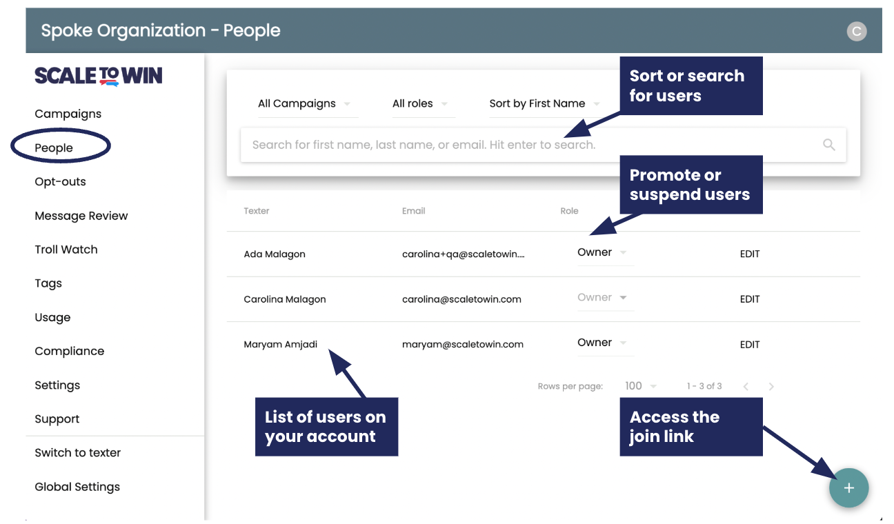Viewport: 894px width, 524px height.
Task: Click EDIT for Maryam Amjadi
Action: [x=750, y=345]
